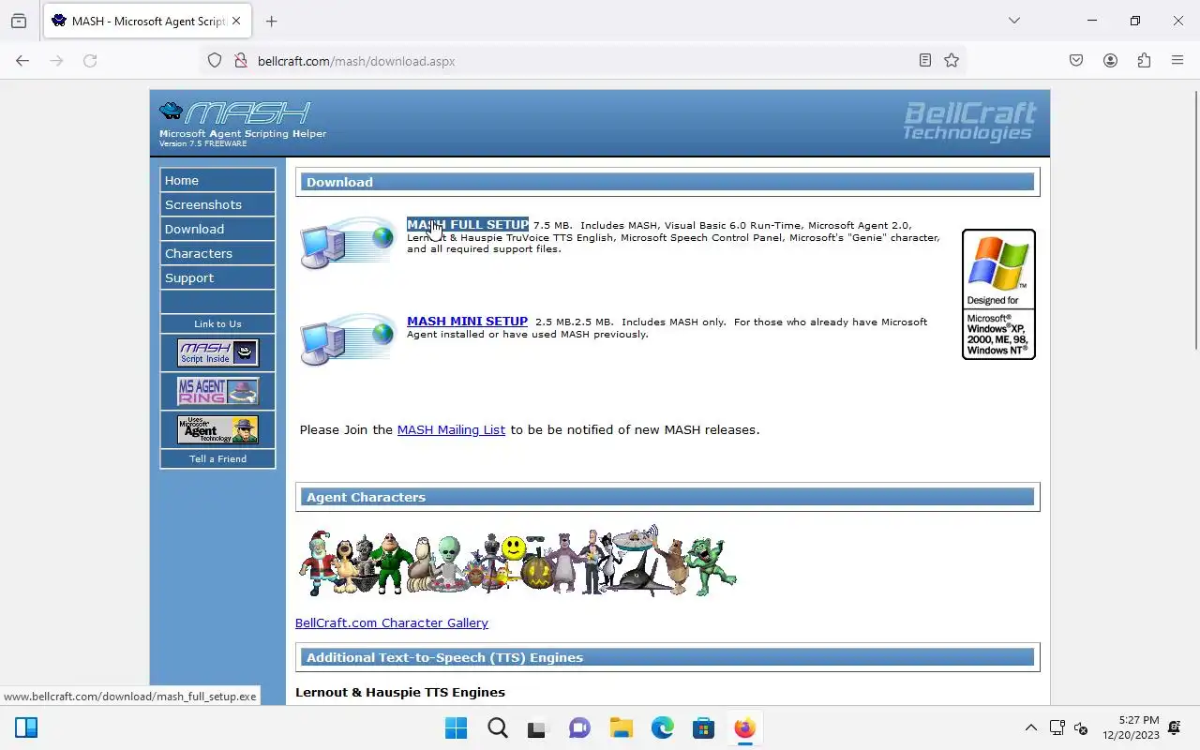Screen dimensions: 1200x750
Task: Open a new tab with plus icon
Action: [x=271, y=21]
